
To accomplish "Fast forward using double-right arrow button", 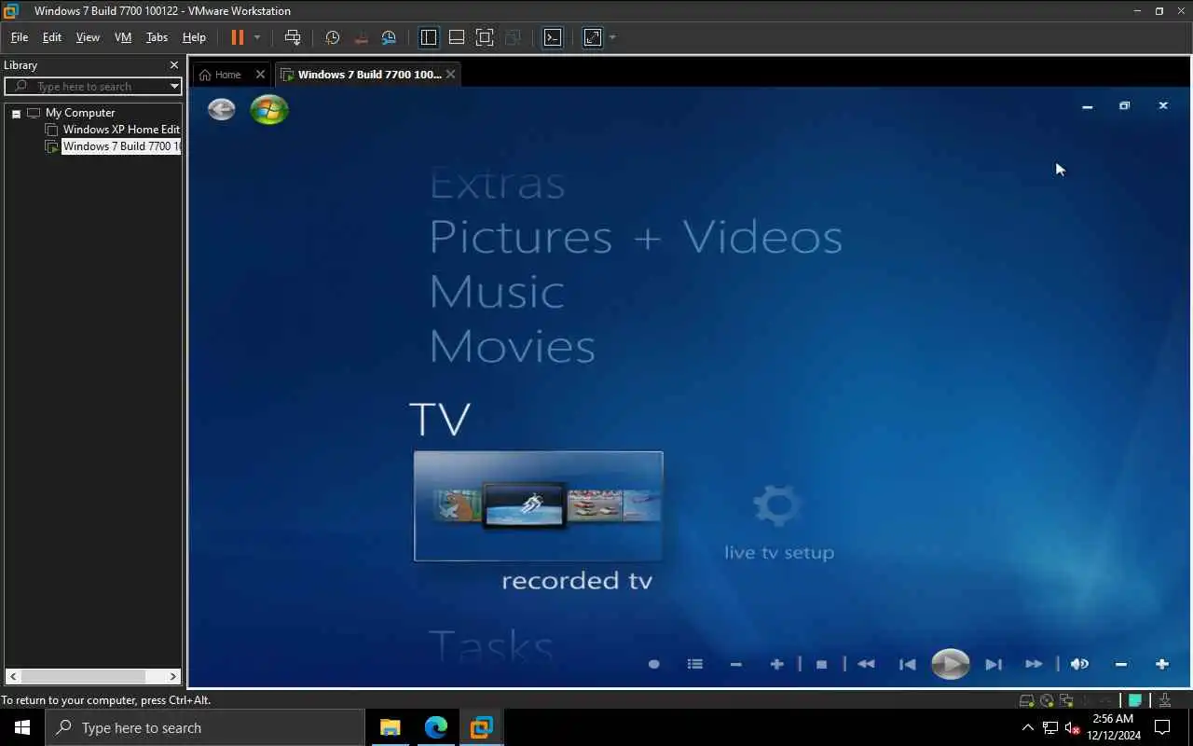I will click(x=1034, y=664).
